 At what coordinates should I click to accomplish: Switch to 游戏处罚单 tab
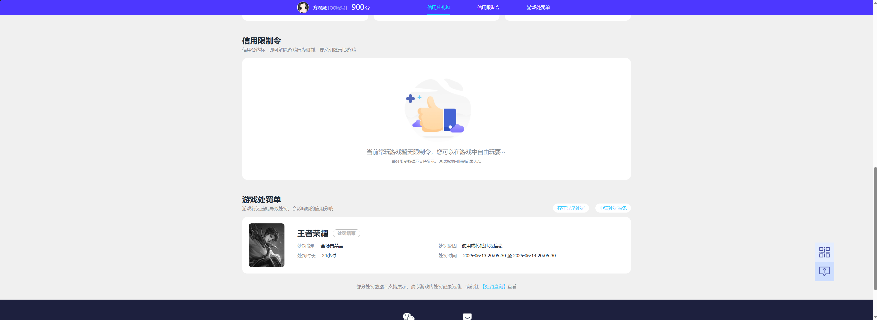[538, 7]
